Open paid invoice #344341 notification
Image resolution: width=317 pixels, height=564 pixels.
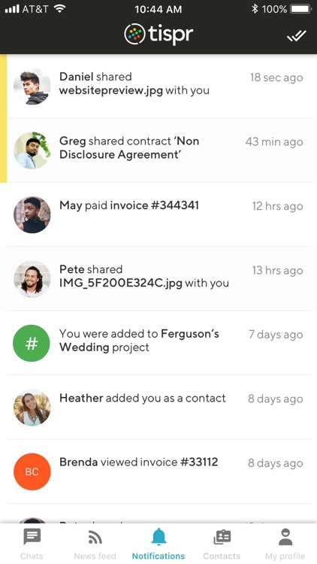pos(162,215)
